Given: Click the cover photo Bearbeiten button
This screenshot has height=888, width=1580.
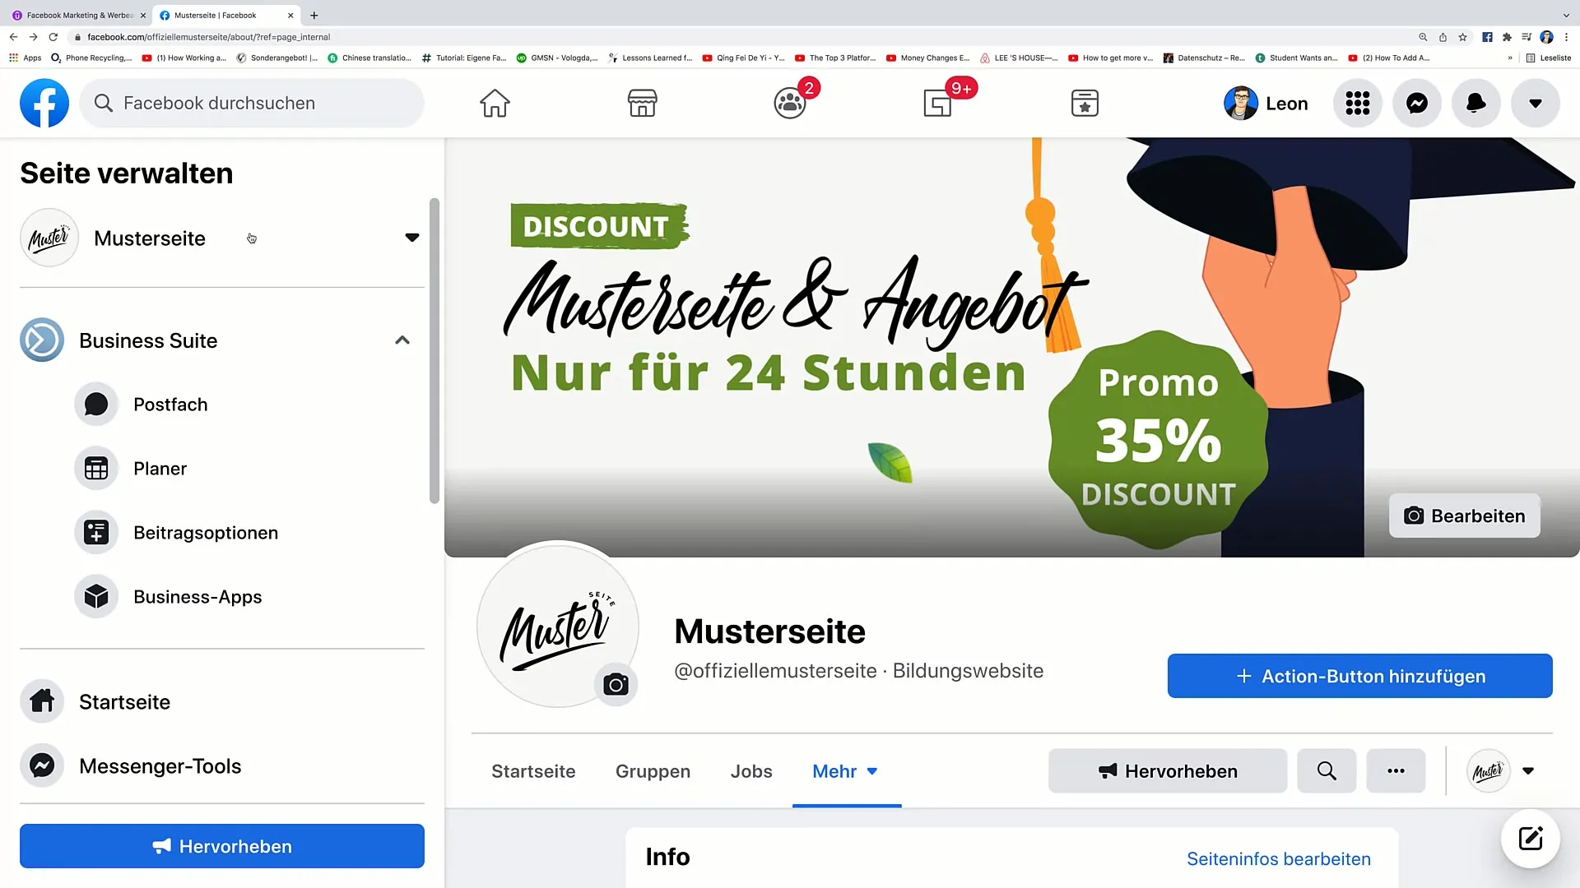Looking at the screenshot, I should tap(1464, 515).
